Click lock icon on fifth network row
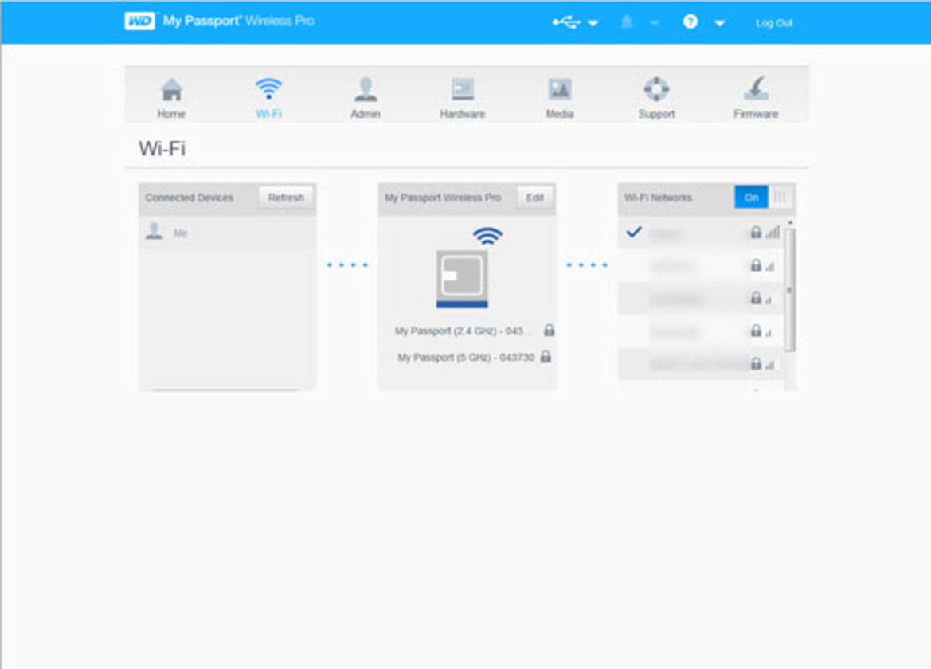This screenshot has height=669, width=931. (755, 363)
